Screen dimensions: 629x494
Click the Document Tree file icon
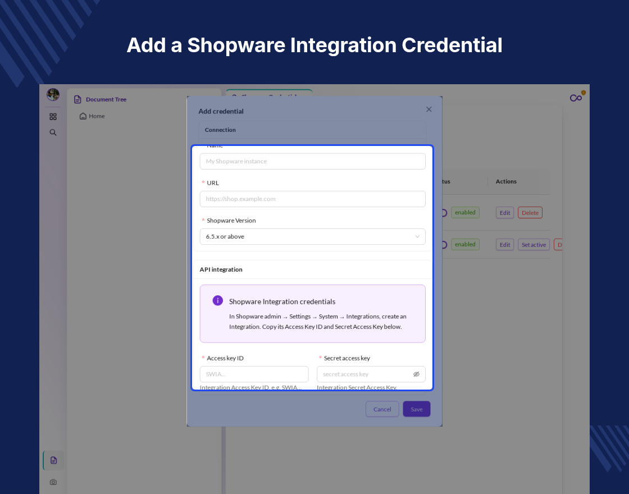tap(78, 99)
